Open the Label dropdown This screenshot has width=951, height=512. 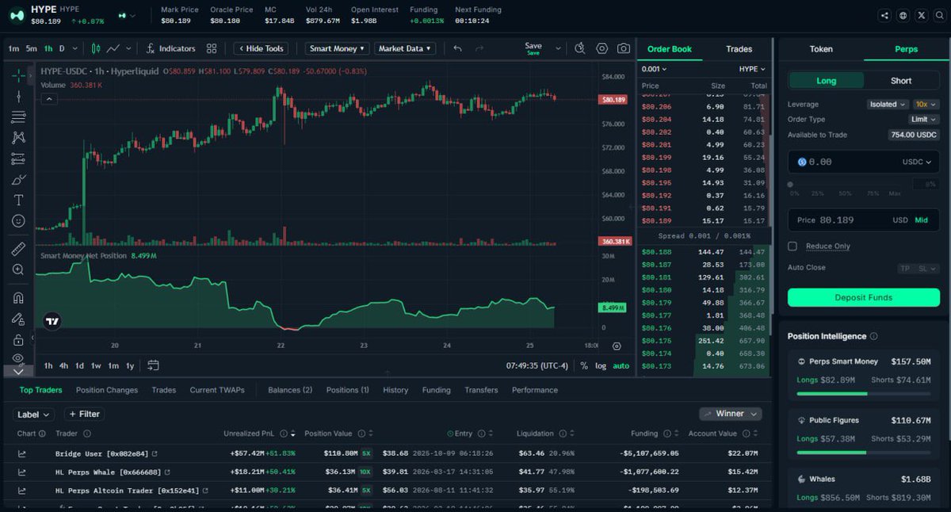[33, 414]
